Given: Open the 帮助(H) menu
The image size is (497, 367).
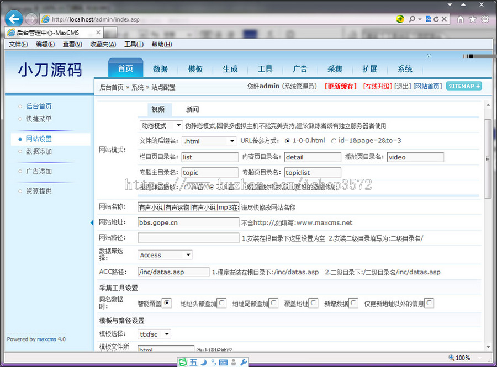Looking at the screenshot, I should pyautogui.click(x=162, y=44).
